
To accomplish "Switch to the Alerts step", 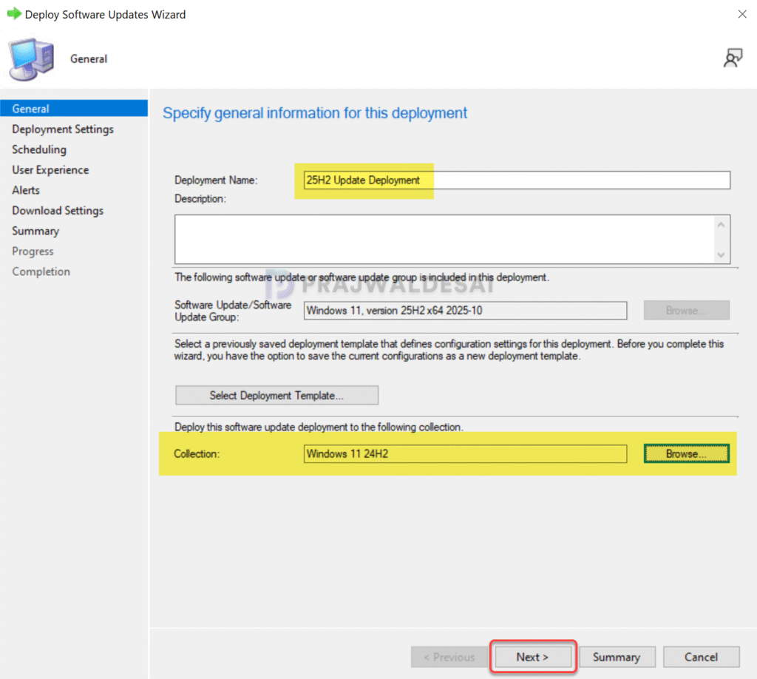I will click(26, 190).
